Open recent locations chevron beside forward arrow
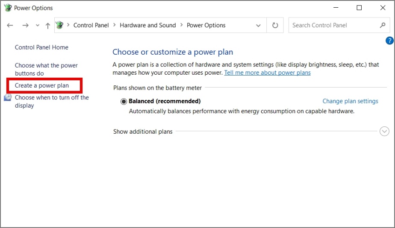This screenshot has height=228, width=395. (x=38, y=25)
